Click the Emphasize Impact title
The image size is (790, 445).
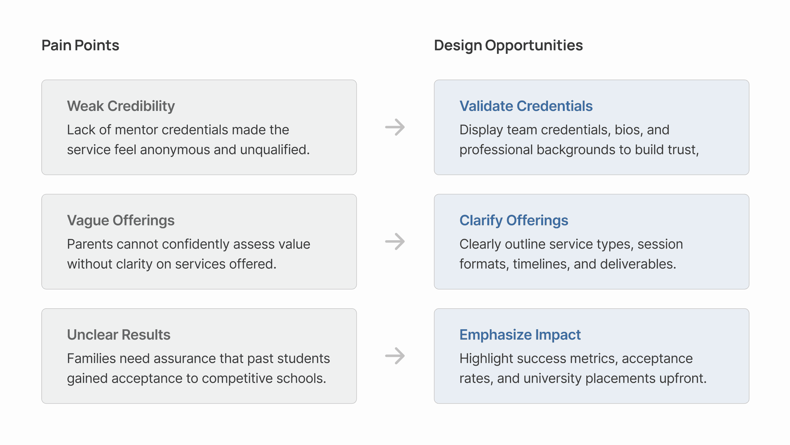click(x=520, y=335)
